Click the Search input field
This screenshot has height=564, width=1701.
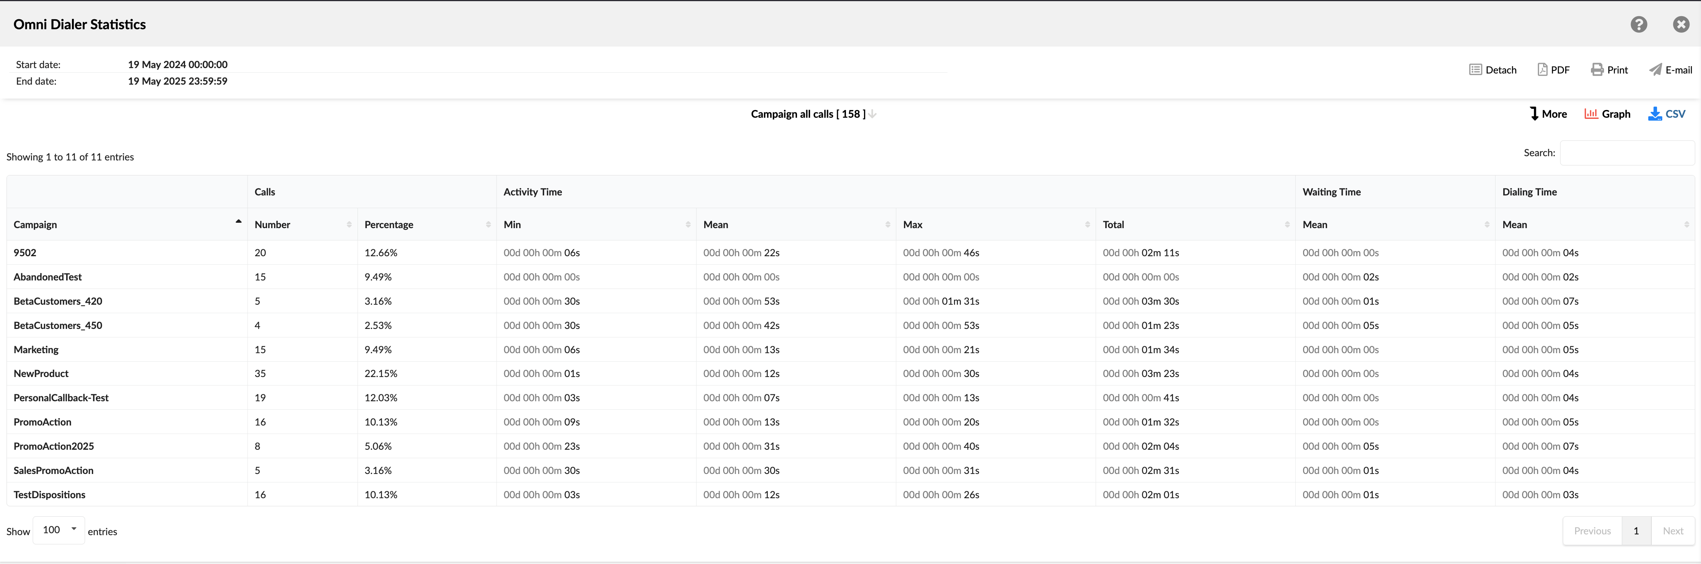click(1628, 153)
